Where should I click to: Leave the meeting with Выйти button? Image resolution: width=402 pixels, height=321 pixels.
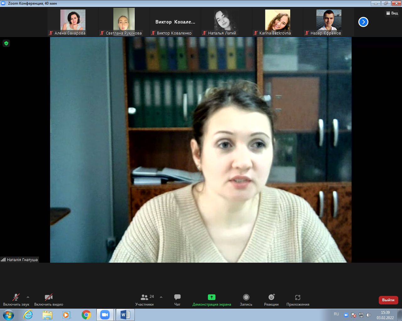click(388, 300)
